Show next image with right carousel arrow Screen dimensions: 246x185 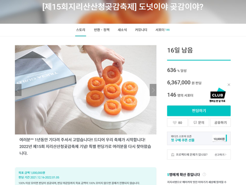[153, 90]
